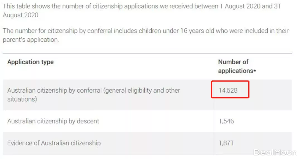The image size is (301, 159).
Task: Click "parent's application" at paragraph end
Action: (31, 40)
